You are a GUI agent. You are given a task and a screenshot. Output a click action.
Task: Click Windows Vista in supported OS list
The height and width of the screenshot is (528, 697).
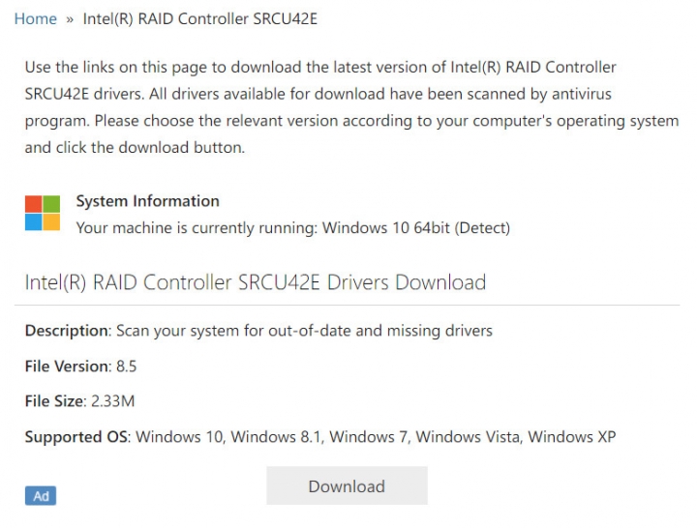click(x=468, y=437)
